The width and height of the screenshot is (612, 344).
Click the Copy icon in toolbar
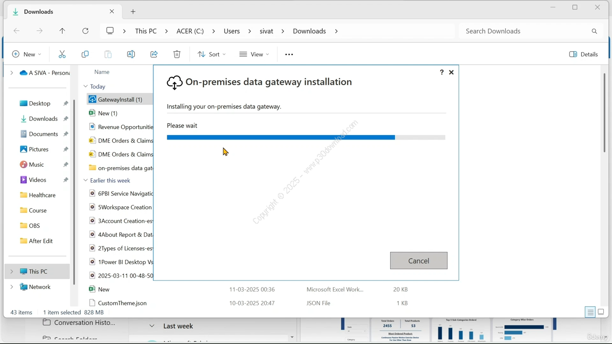click(85, 54)
